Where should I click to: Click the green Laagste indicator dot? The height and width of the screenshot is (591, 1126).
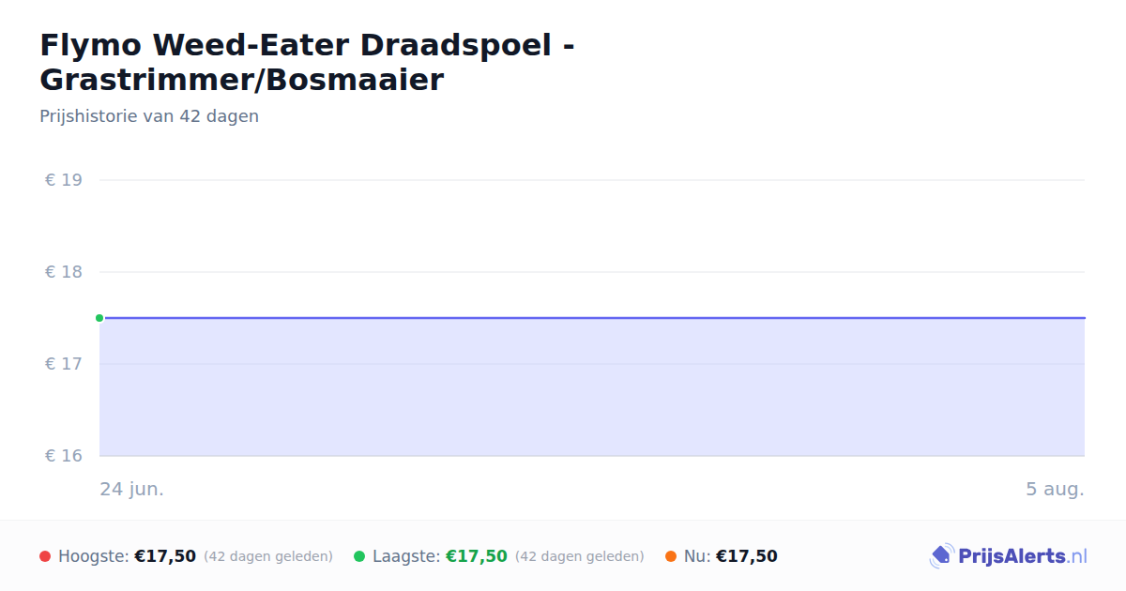pyautogui.click(x=359, y=556)
